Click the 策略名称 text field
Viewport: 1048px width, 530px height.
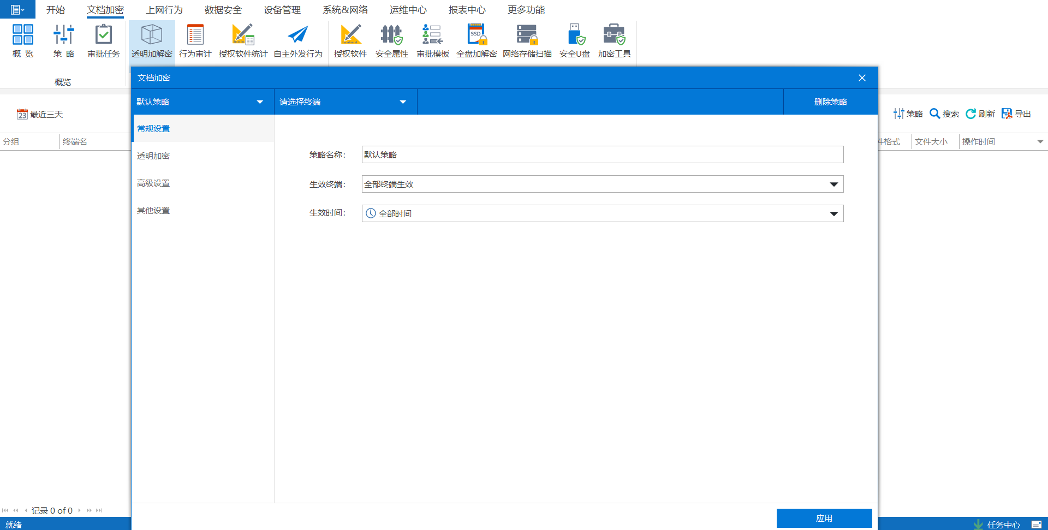[x=602, y=154]
